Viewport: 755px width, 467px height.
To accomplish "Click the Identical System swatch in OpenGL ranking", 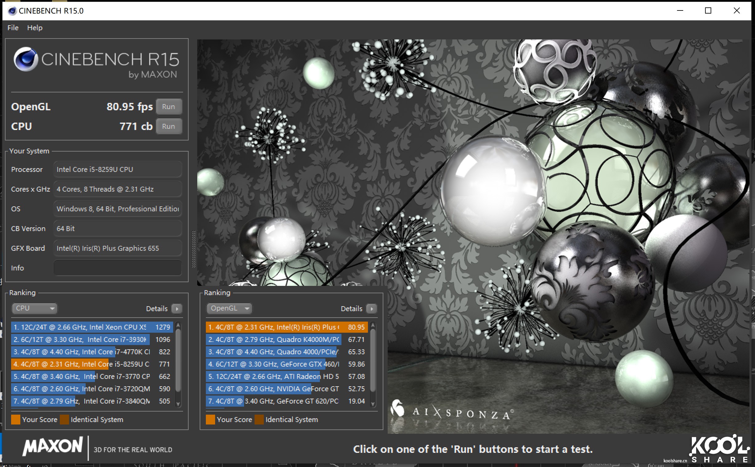I will [x=259, y=420].
